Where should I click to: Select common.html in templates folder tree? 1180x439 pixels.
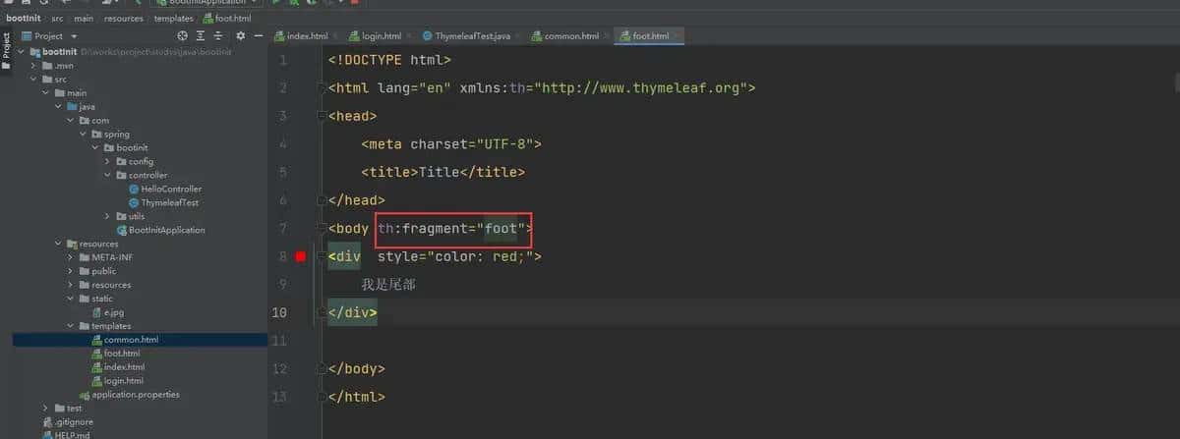point(125,340)
